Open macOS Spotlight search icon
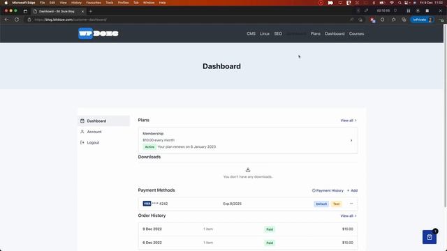The height and width of the screenshot is (251, 447). coord(400,3)
